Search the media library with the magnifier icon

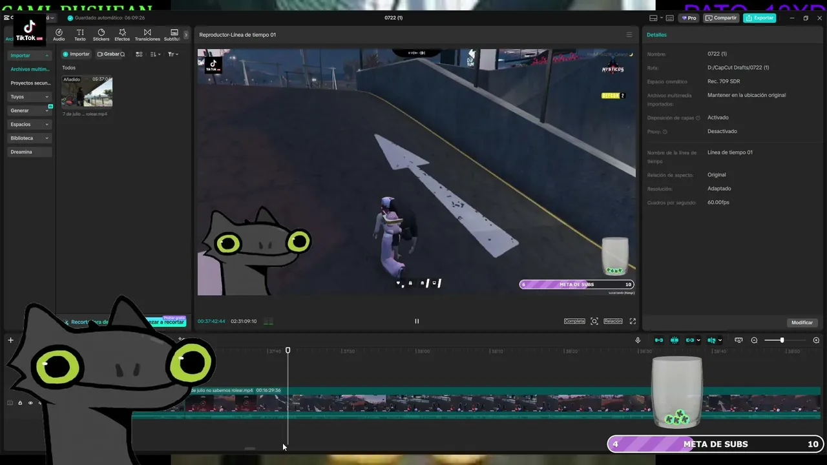(x=123, y=54)
